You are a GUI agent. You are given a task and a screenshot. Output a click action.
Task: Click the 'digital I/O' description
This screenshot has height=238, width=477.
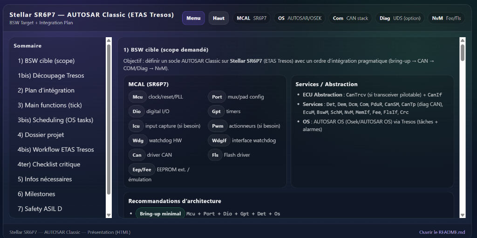[x=158, y=112]
